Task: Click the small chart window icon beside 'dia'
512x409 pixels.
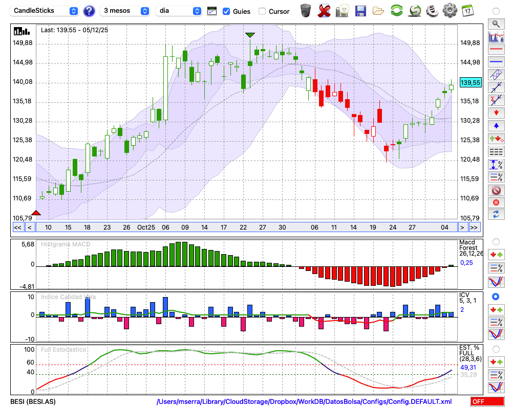Action: pyautogui.click(x=212, y=11)
